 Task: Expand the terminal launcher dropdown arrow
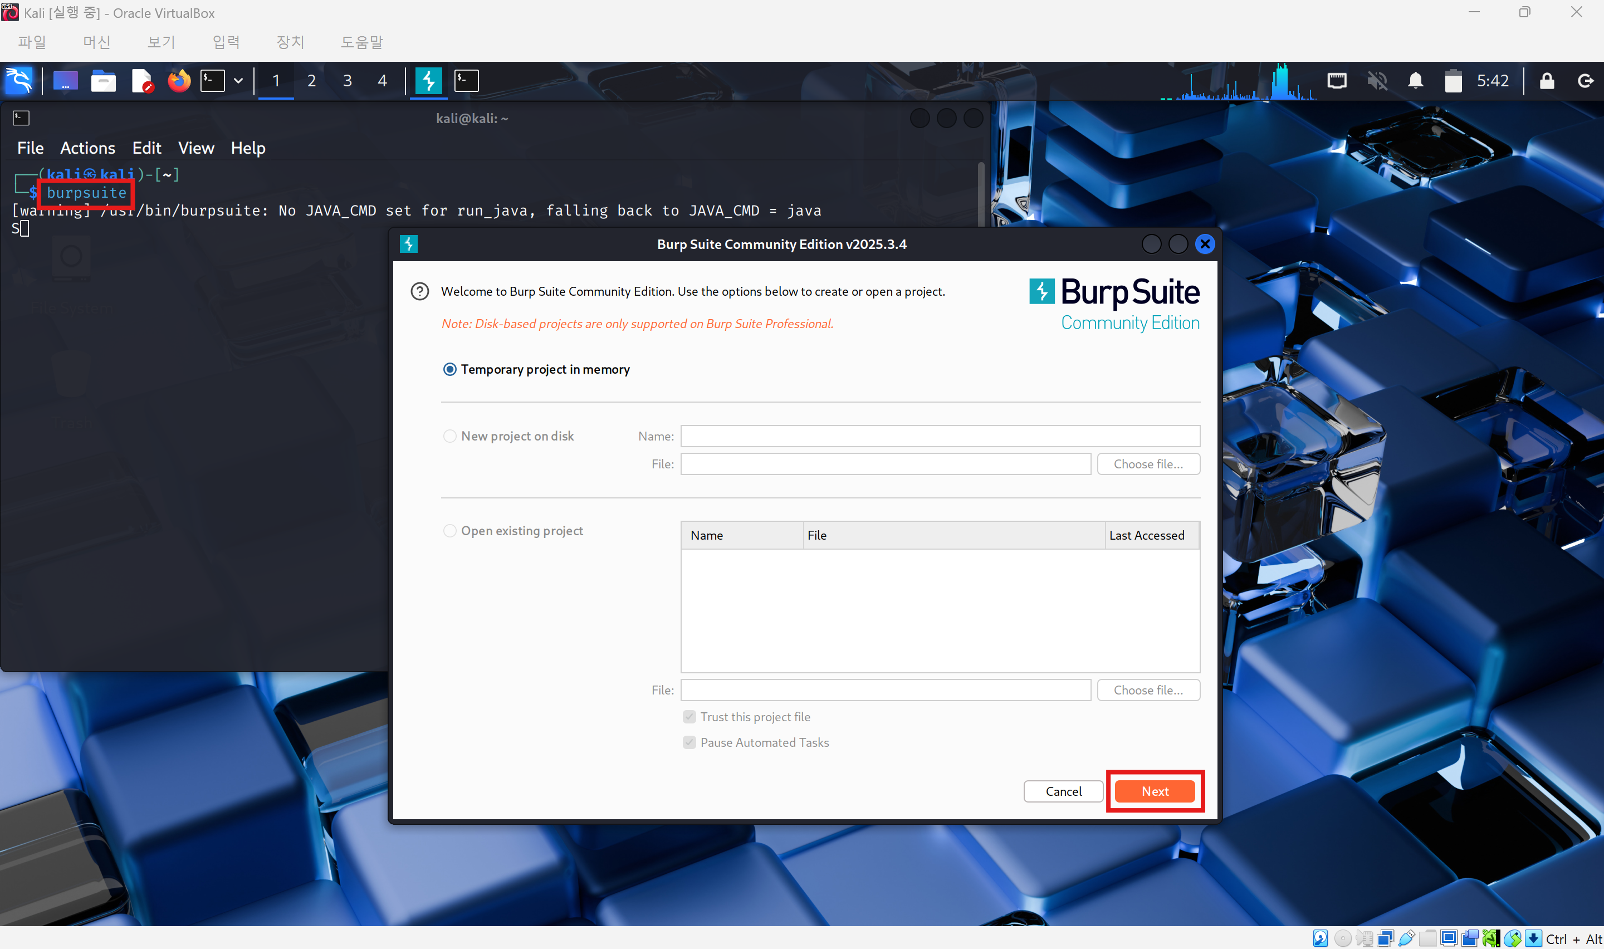tap(238, 81)
